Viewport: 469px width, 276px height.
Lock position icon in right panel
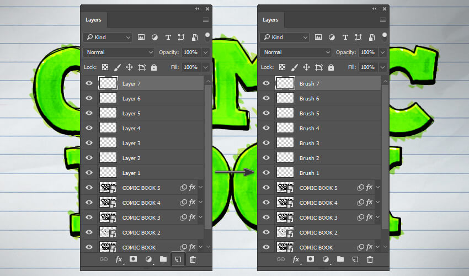tap(306, 67)
